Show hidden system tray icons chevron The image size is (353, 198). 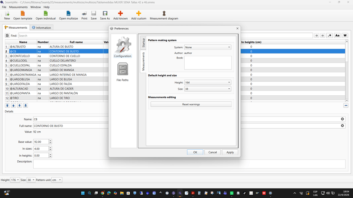[294, 193]
